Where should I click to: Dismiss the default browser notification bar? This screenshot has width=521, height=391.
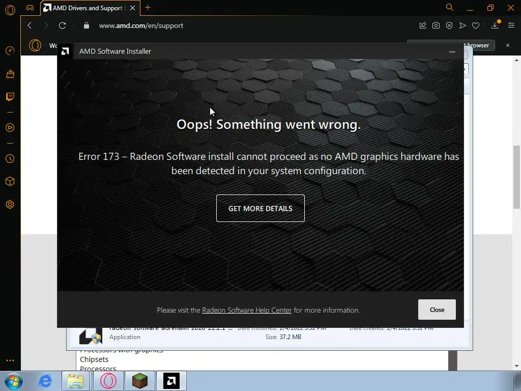pos(508,45)
